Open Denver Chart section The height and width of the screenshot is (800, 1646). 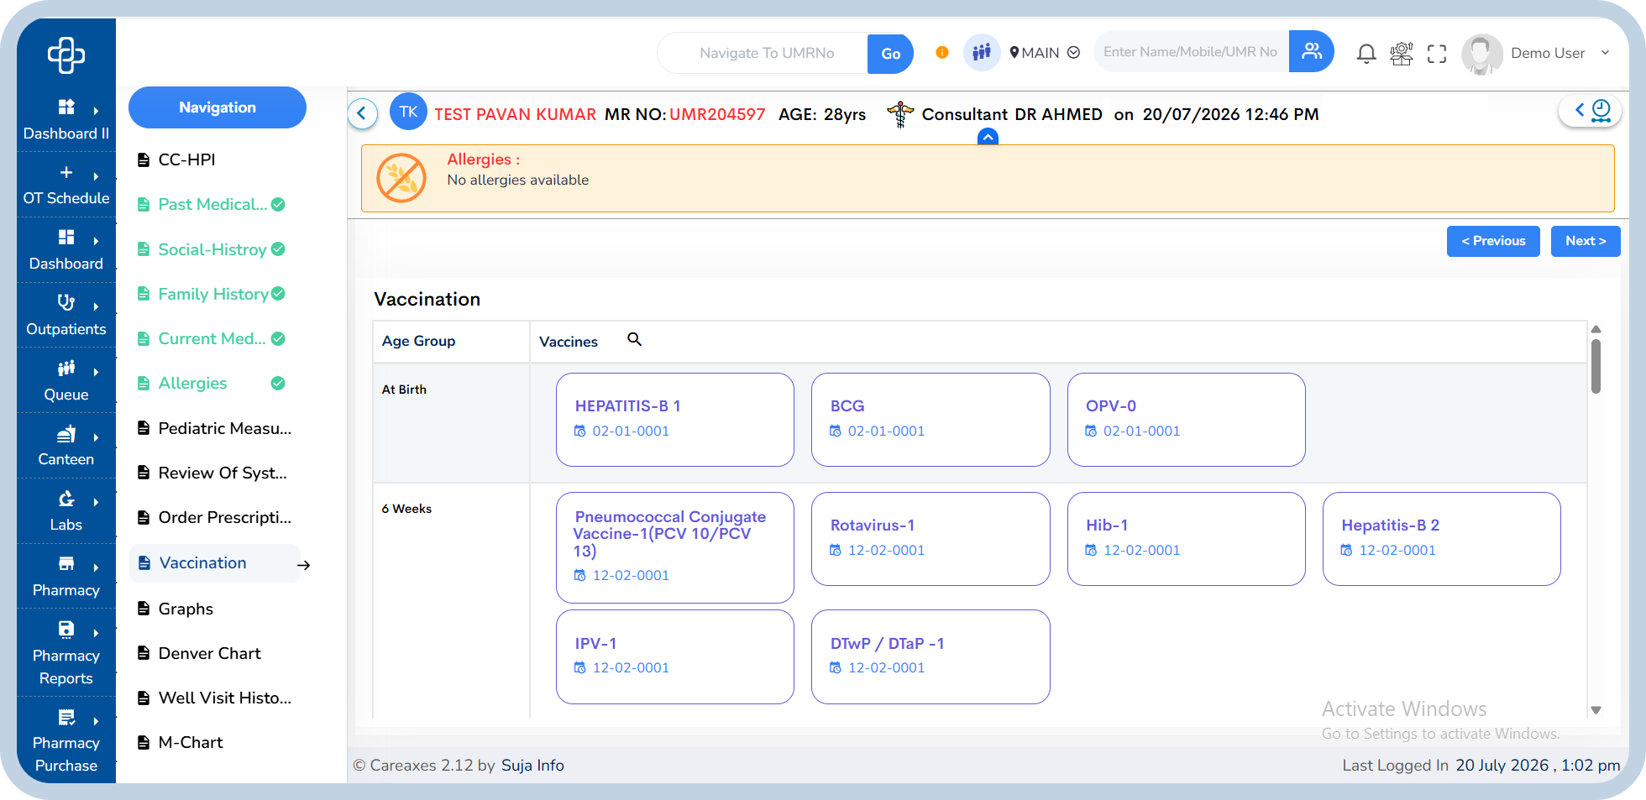199,653
